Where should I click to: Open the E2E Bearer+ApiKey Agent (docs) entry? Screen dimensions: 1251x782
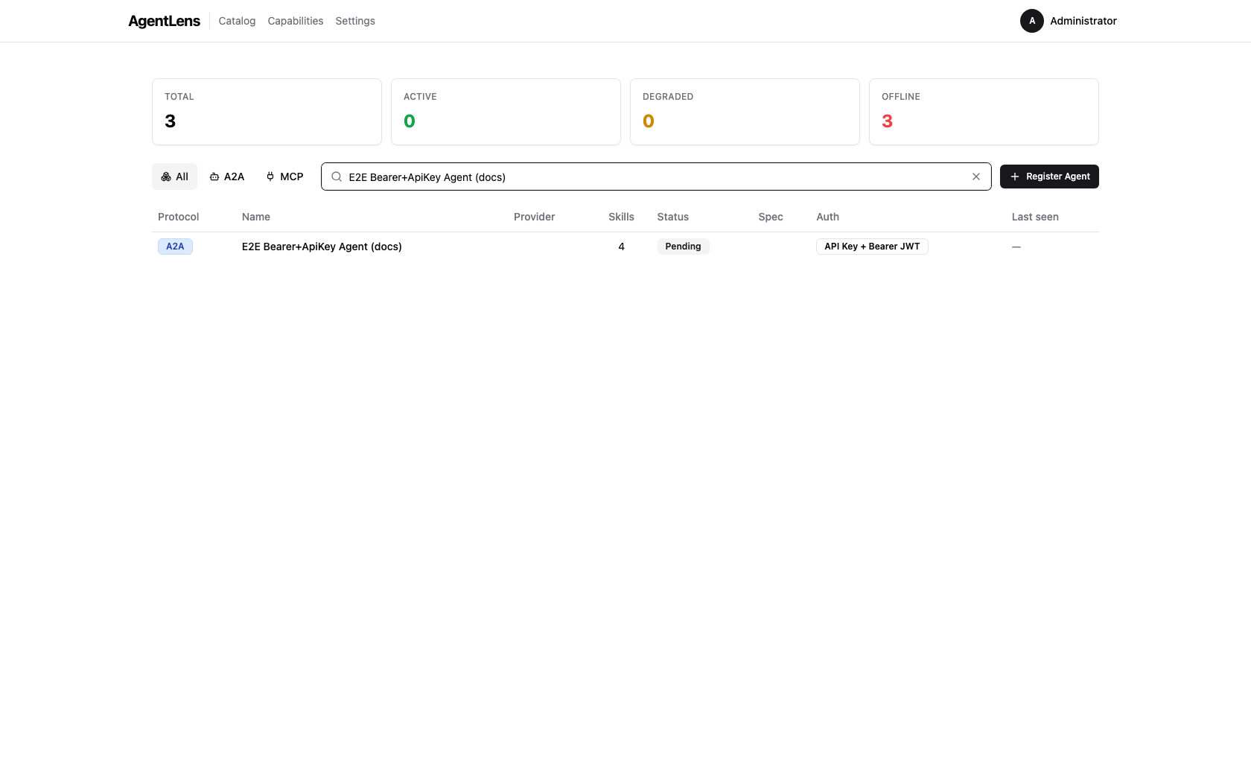(x=322, y=247)
